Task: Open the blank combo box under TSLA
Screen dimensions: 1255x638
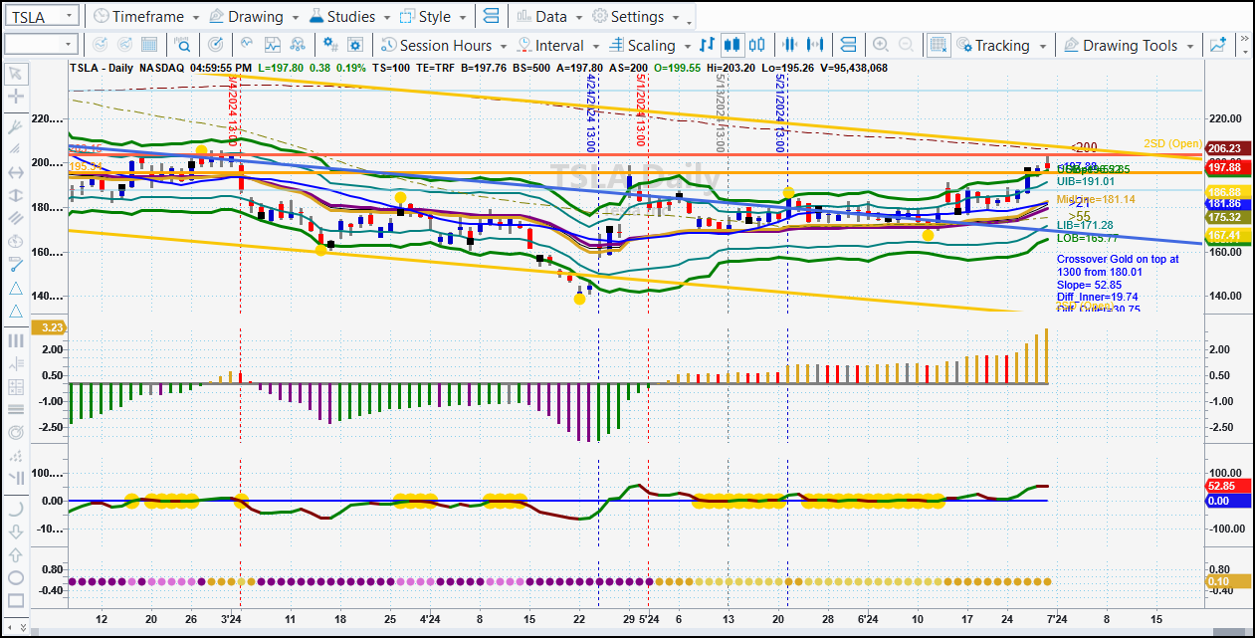Action: pos(41,44)
